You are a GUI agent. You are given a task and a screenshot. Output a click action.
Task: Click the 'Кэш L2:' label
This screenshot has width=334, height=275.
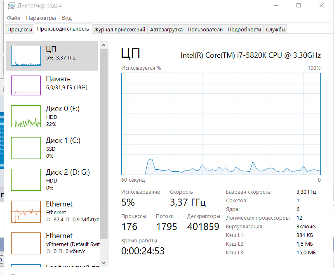pos(235,244)
